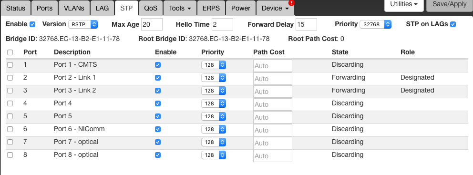Select the row checkbox for Port 6
Screen dimensions: 473x175
pyautogui.click(x=10, y=129)
